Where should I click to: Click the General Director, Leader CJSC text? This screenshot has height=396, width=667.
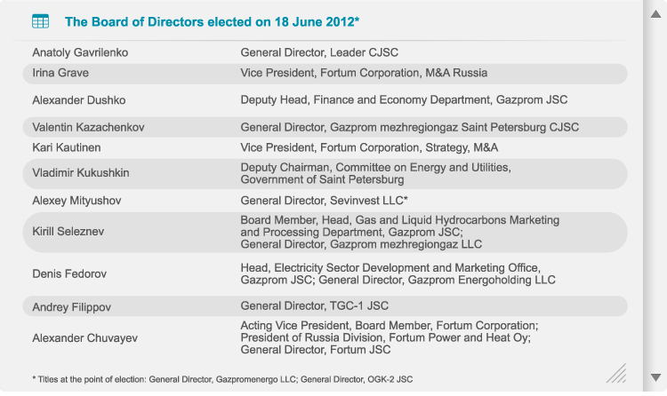[x=319, y=52]
